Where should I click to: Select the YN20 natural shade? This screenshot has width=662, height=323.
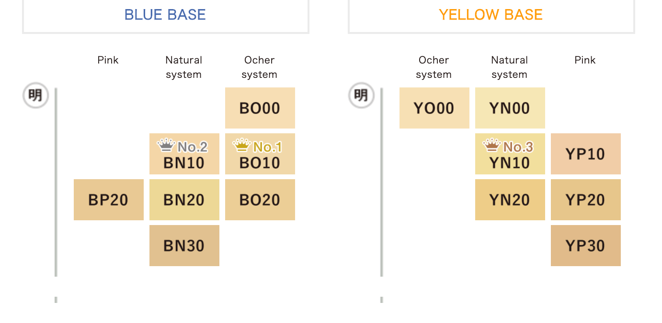510,200
